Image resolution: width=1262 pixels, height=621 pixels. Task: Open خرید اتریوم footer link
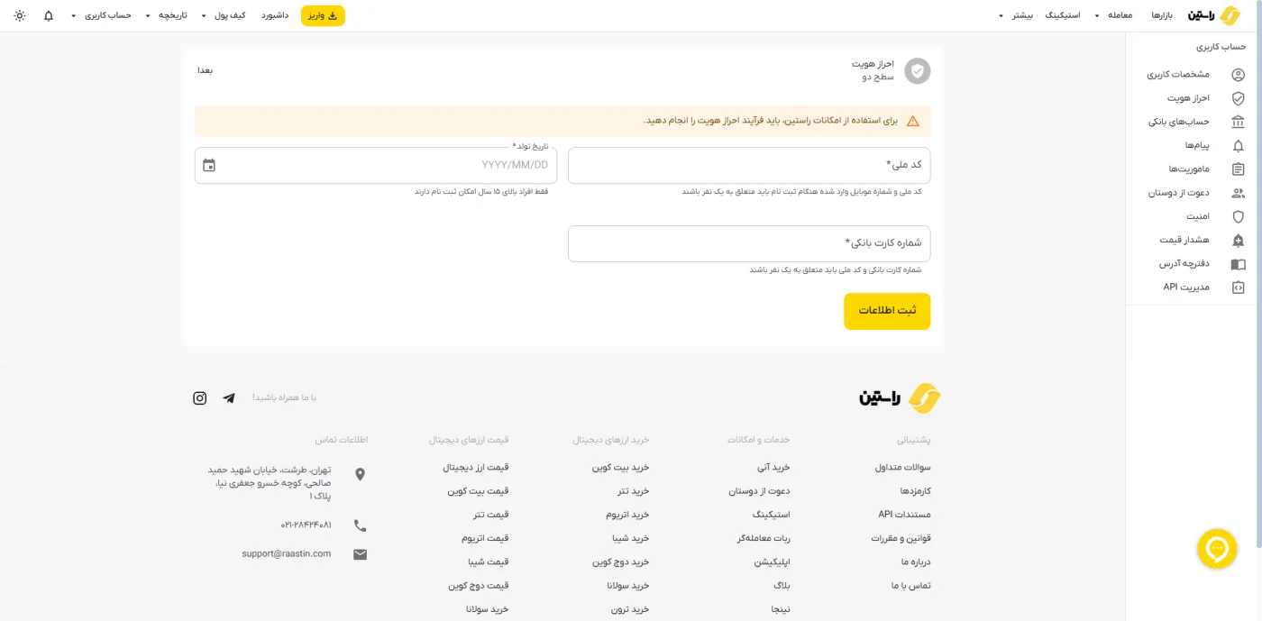click(627, 515)
